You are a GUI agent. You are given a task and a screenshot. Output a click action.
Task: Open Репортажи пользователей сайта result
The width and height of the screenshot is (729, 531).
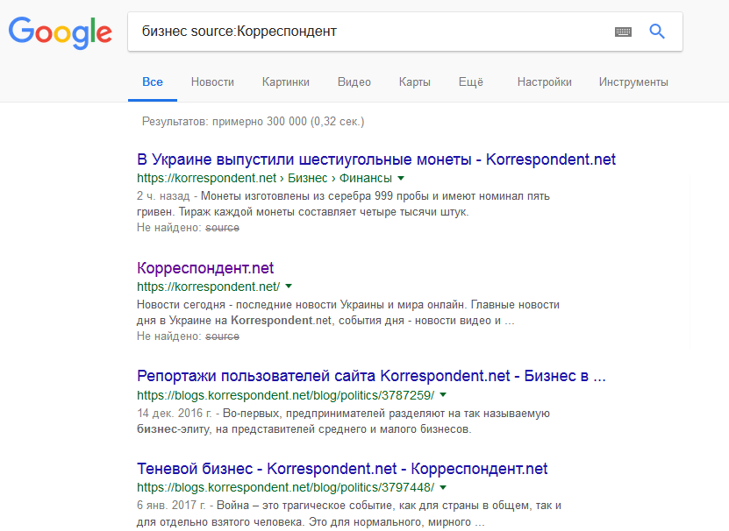pyautogui.click(x=371, y=376)
